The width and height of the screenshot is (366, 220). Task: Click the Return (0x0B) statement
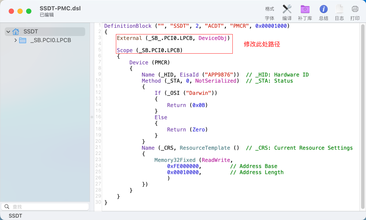187,105
